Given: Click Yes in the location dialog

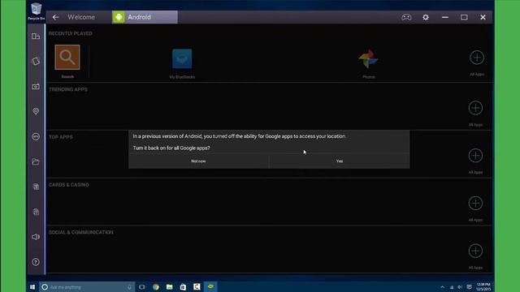Looking at the screenshot, I should 340,161.
